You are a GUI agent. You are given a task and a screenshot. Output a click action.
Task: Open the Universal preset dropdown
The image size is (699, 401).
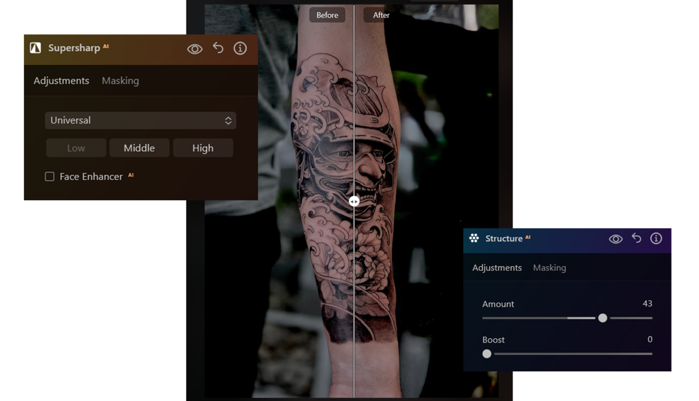point(140,120)
